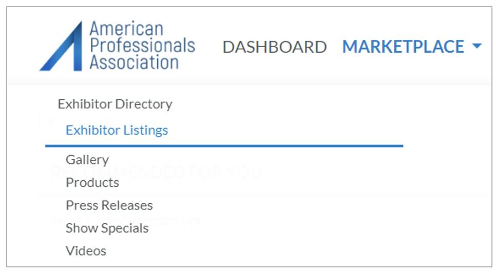Go to Gallery in Marketplace menu

87,160
